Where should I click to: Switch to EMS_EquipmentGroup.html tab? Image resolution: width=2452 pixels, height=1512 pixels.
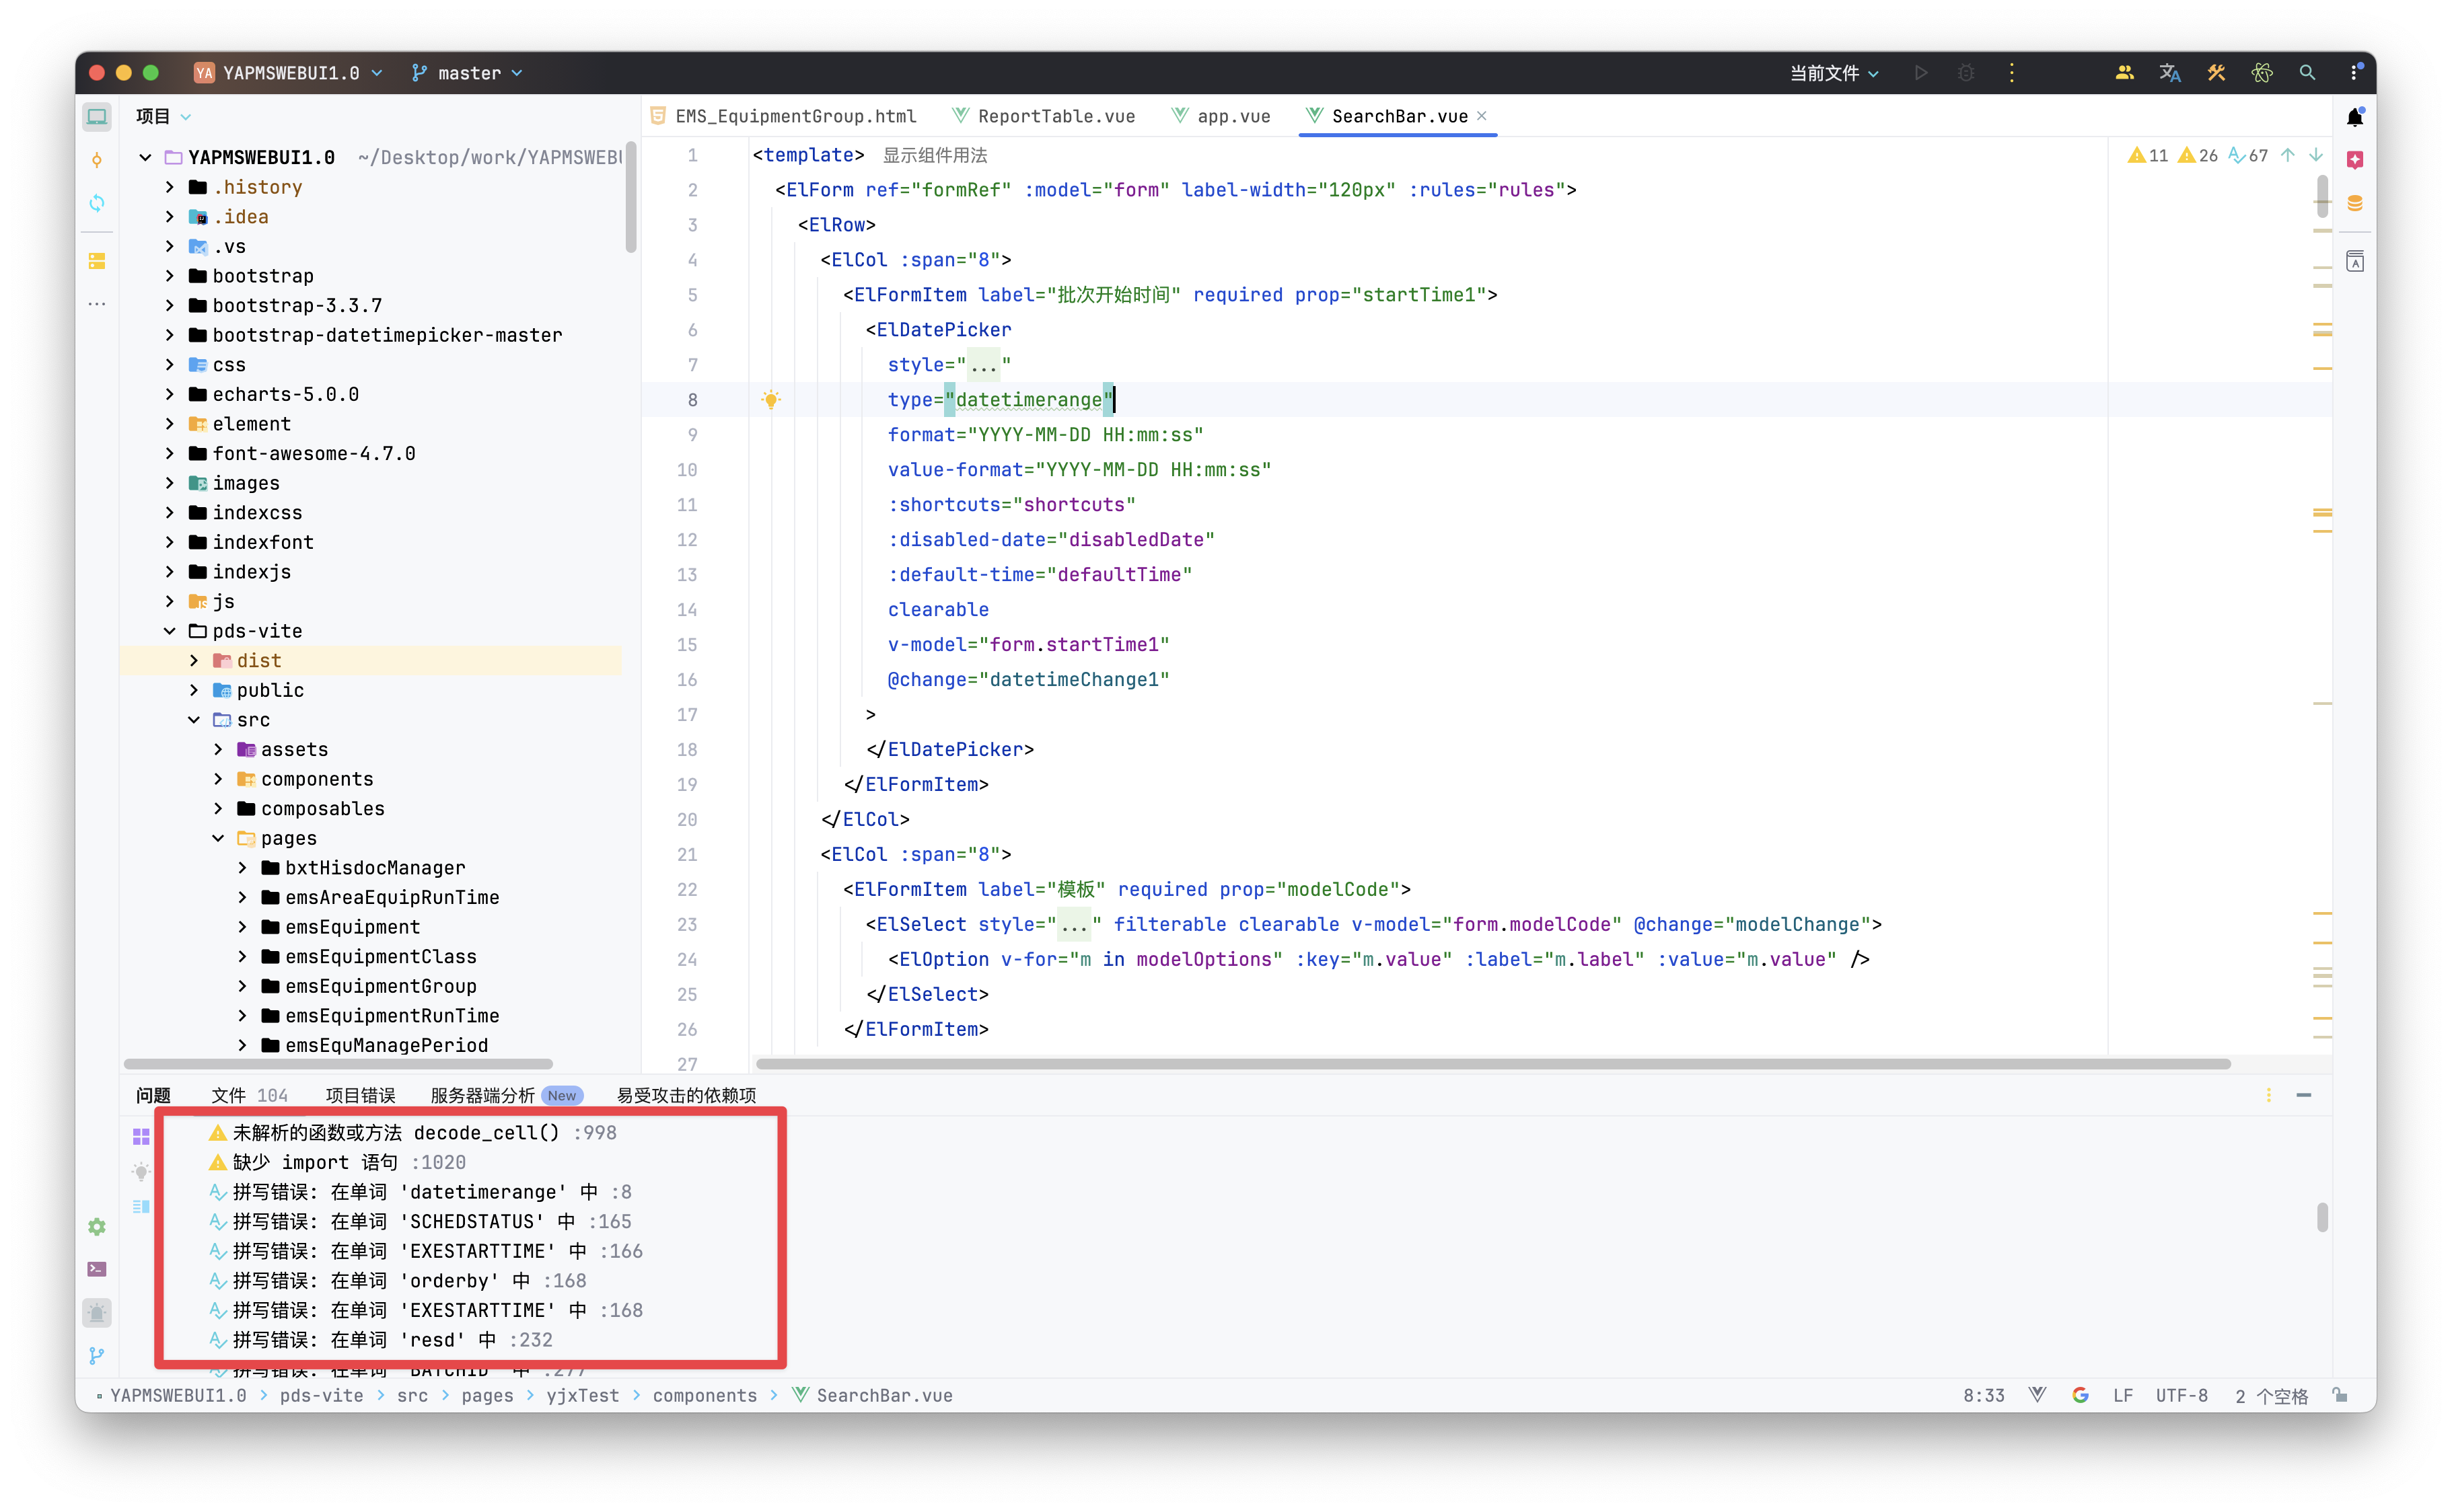coord(783,116)
